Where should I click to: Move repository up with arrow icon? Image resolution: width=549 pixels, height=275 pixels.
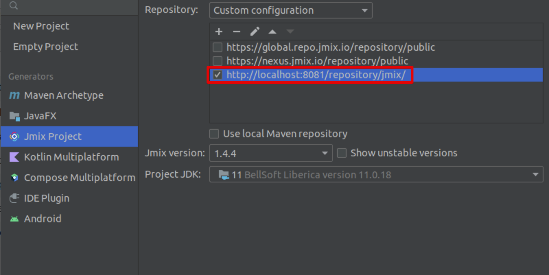click(x=272, y=32)
